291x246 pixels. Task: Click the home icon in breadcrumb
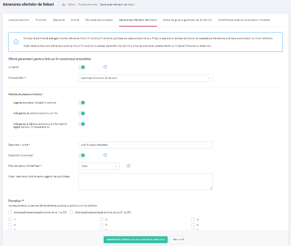[63, 4]
